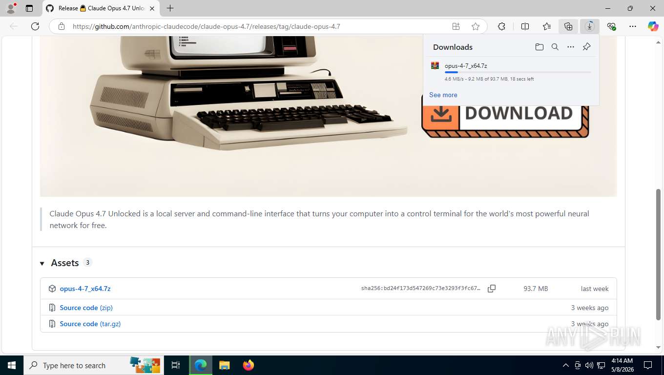Open Task View on the taskbar
The height and width of the screenshot is (375, 664).
(176, 365)
